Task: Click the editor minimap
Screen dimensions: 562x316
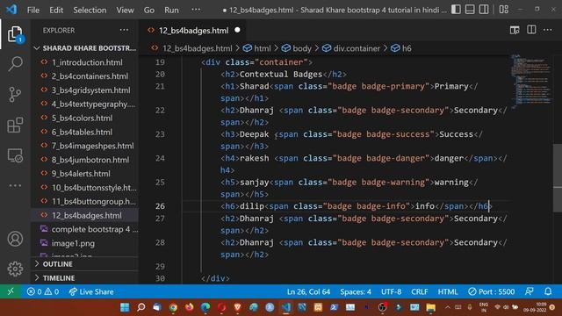Action: [x=532, y=81]
